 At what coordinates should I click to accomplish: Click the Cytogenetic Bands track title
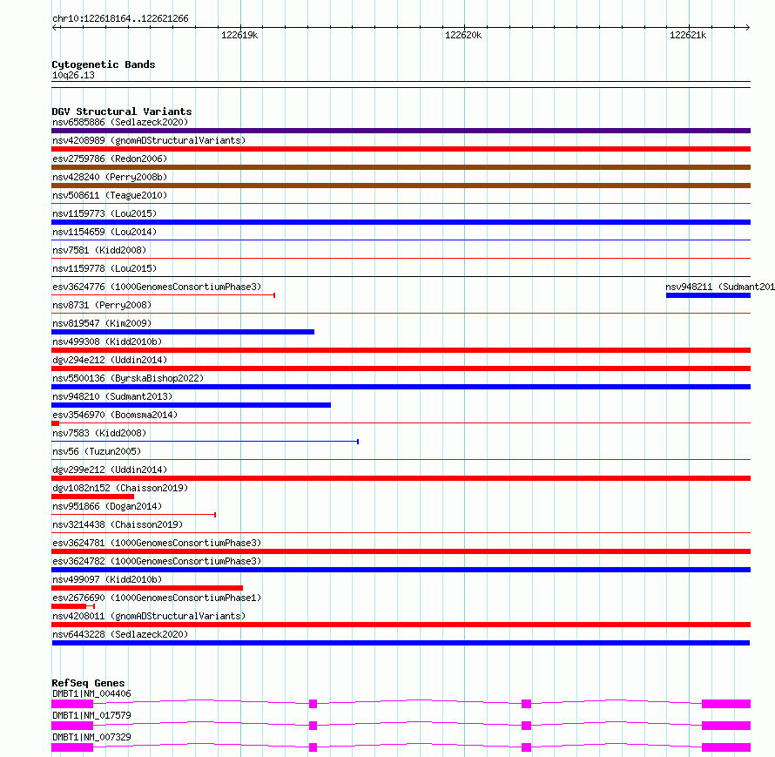(x=104, y=64)
